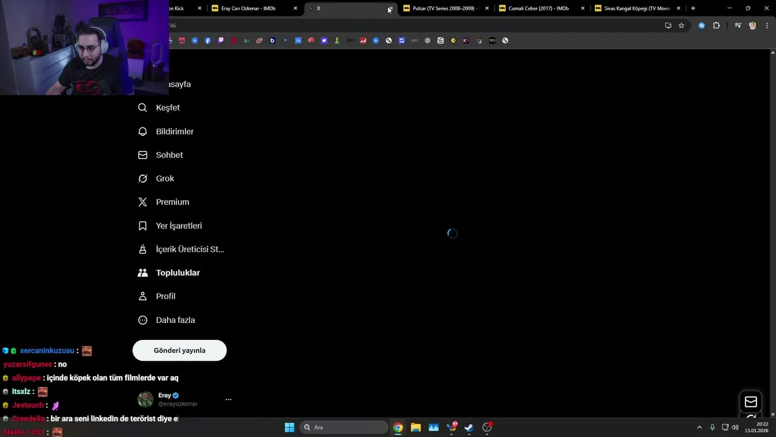Open the clock and date 15.01.2026
776x437 pixels.
click(x=757, y=427)
